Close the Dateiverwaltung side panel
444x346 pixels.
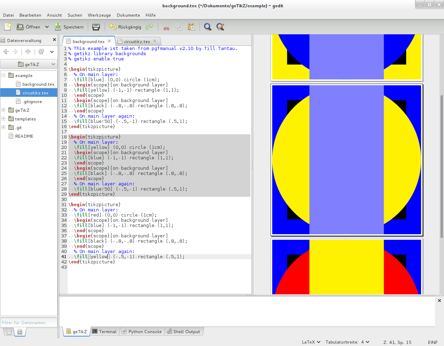click(54, 40)
